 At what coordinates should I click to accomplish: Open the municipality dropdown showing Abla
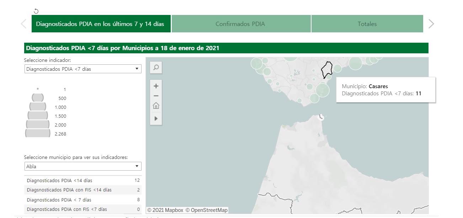(x=83, y=166)
